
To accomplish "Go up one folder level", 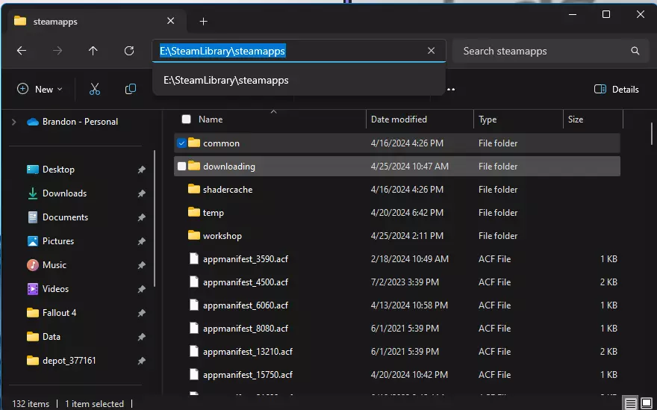I will [93, 51].
